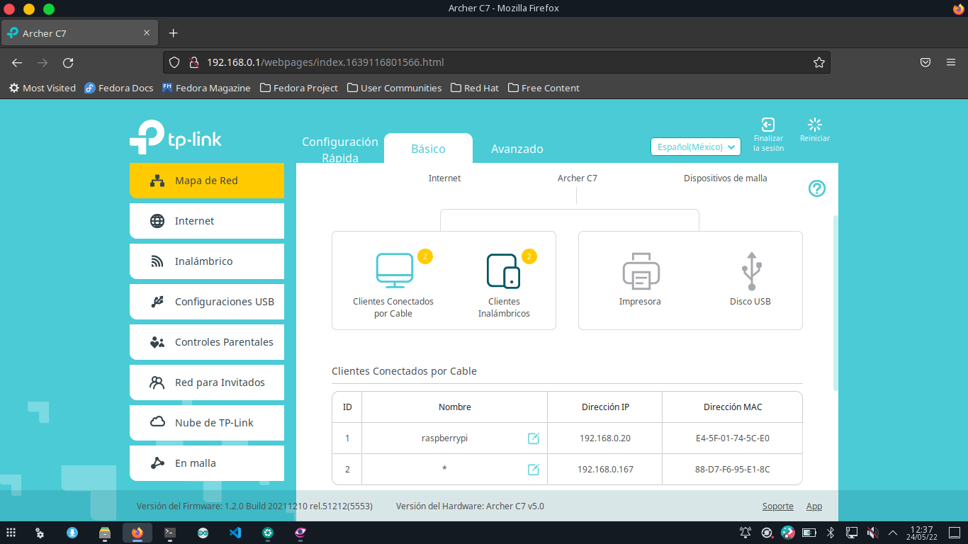Open the Internet sidebar section
Screen dimensions: 968x544
click(x=207, y=221)
